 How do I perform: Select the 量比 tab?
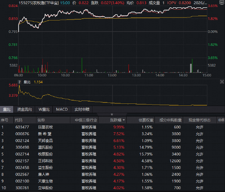click(x=7, y=109)
